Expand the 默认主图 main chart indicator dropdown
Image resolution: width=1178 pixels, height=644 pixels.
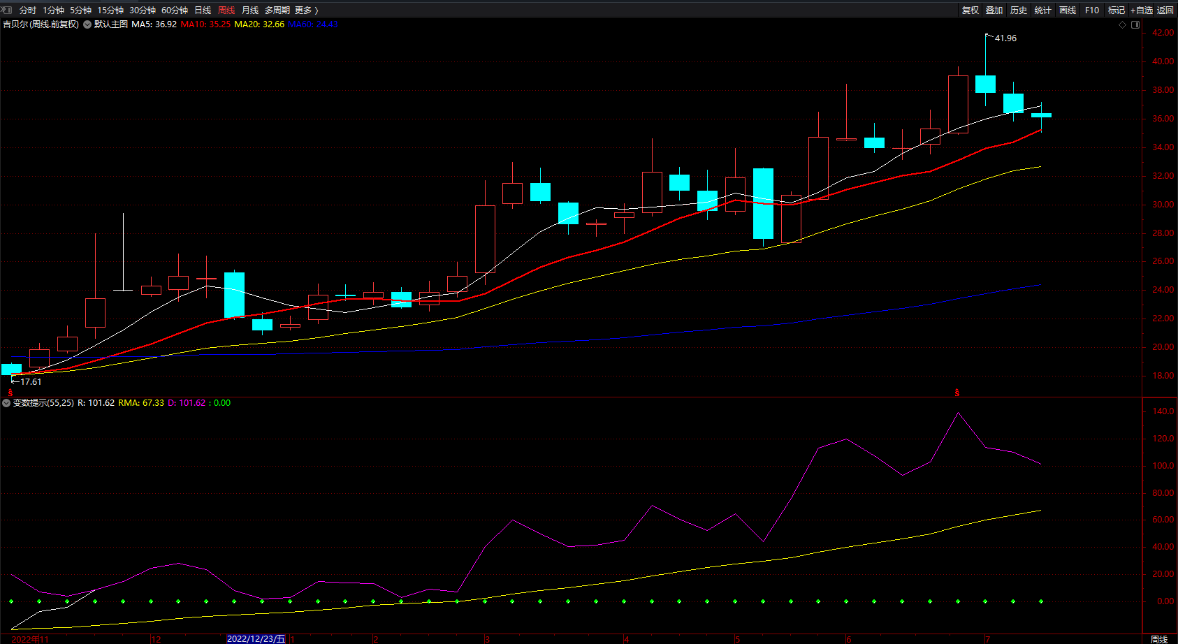coord(87,24)
